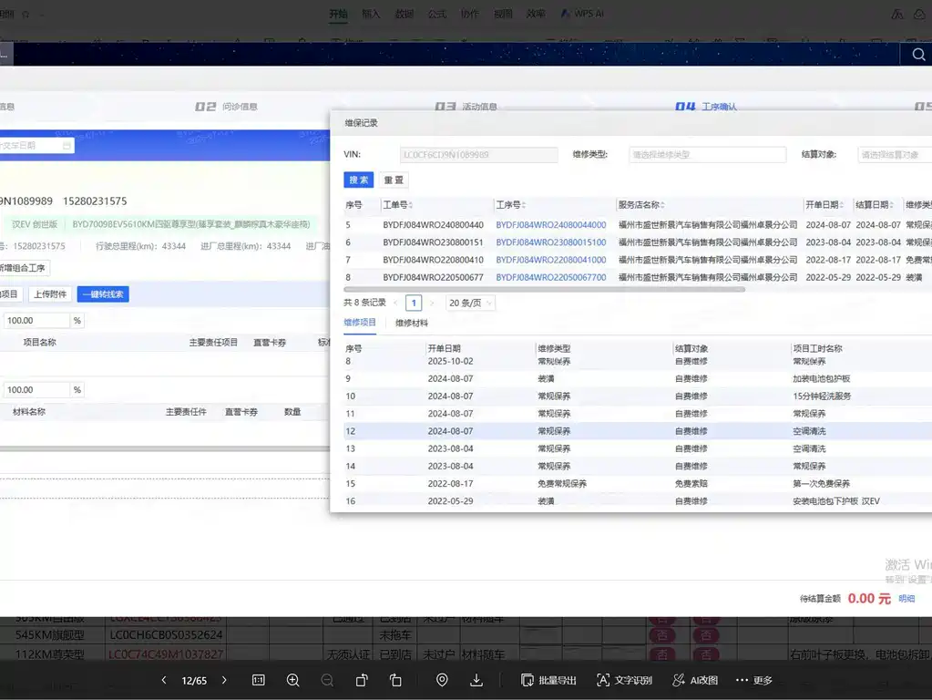Viewport: 932px width, 700px height.
Task: Show the image at actual 1:1 size
Action: [x=259, y=680]
